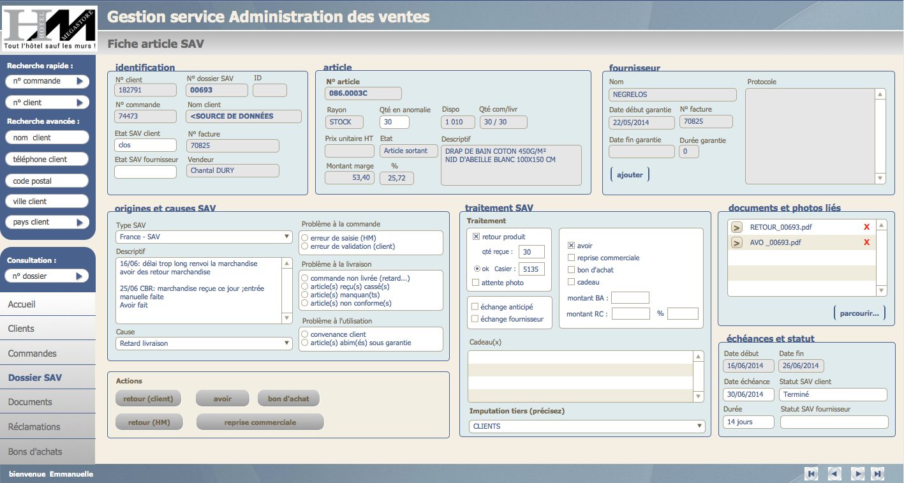The width and height of the screenshot is (904, 483).
Task: Open RETURN_00693.pdf using its arrow icon
Action: click(x=736, y=227)
